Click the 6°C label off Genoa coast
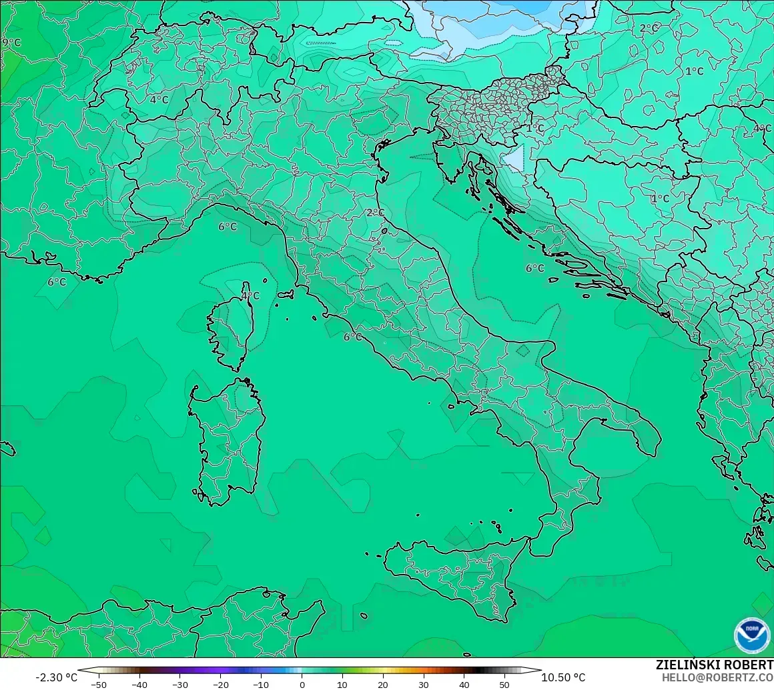The height and width of the screenshot is (690, 774). [x=228, y=227]
